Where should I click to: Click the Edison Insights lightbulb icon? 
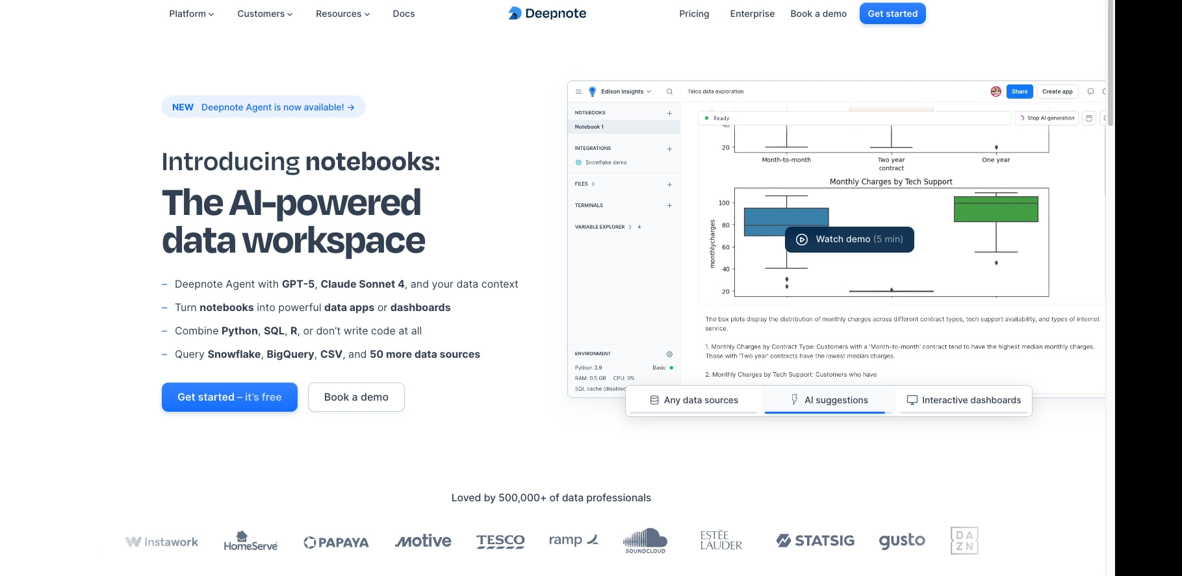coord(592,92)
